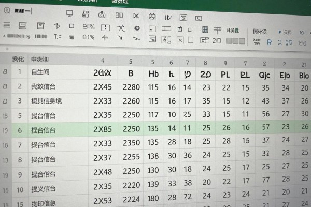Click the form layout icon left of 2D

[x=204, y=40]
